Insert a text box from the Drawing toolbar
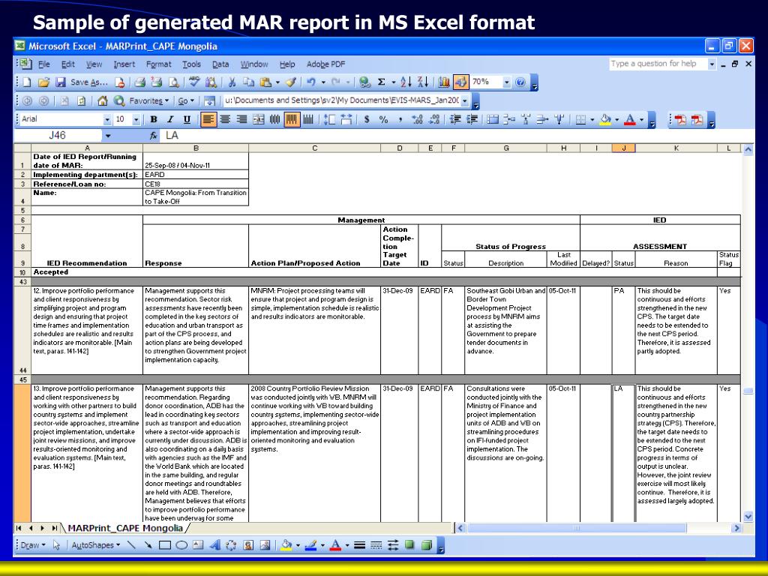Screen dimensions: 768x576 pyautogui.click(x=198, y=545)
